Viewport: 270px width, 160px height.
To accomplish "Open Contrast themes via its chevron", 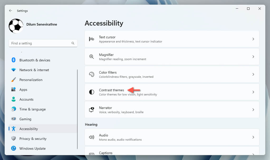I will tap(253, 92).
